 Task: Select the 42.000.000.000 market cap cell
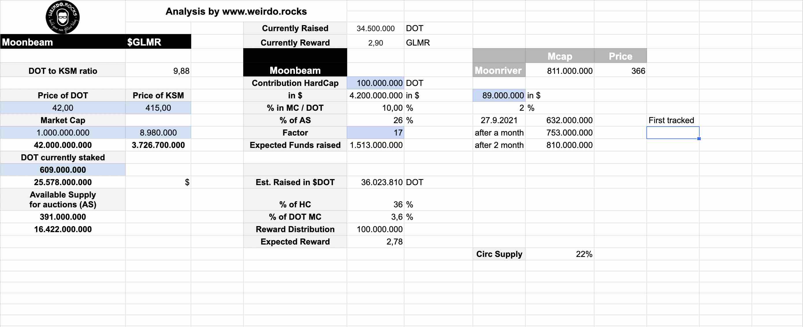pyautogui.click(x=63, y=145)
